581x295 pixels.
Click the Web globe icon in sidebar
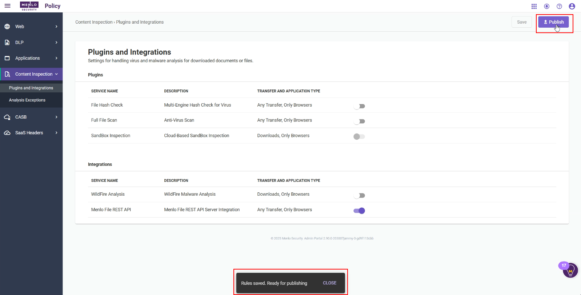7,27
